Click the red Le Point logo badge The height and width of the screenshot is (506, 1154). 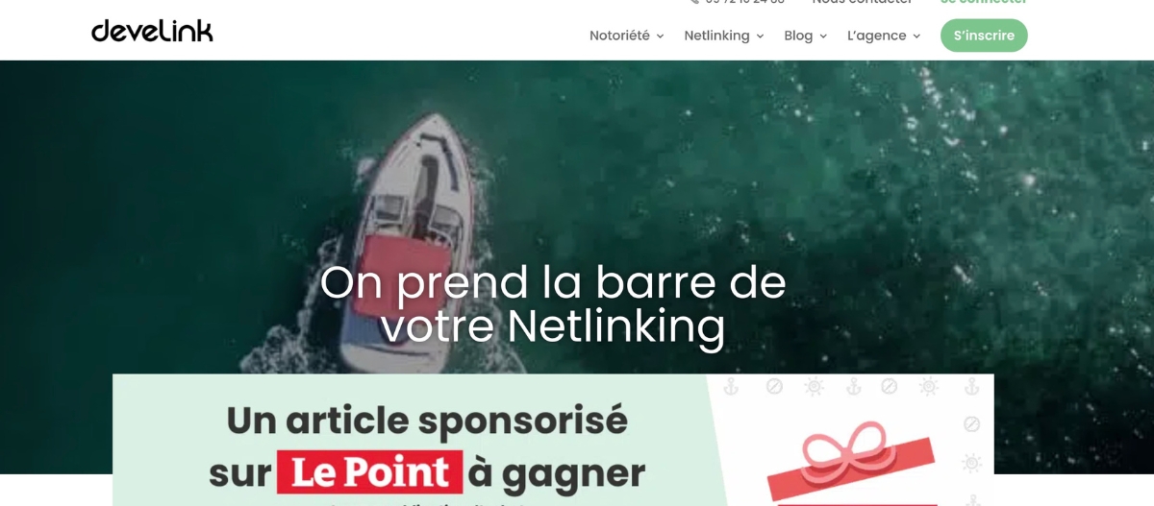point(369,472)
